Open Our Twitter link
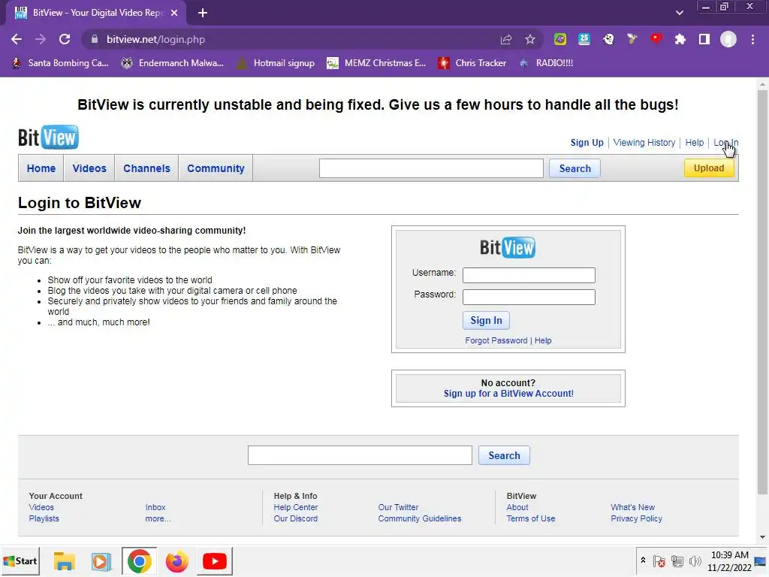 point(398,507)
